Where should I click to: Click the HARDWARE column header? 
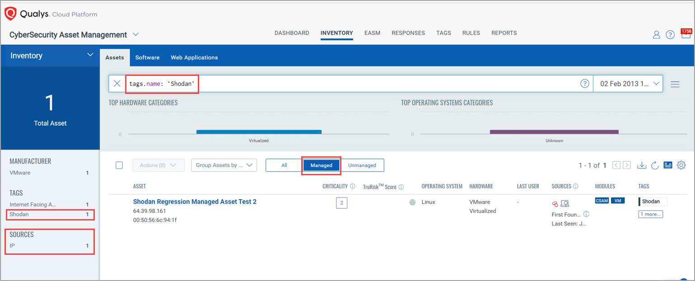pyautogui.click(x=481, y=186)
